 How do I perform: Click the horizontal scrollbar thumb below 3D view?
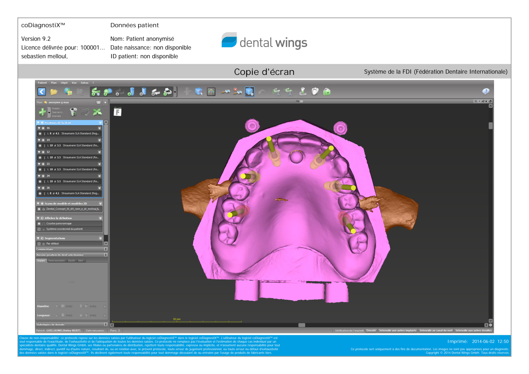(x=302, y=325)
